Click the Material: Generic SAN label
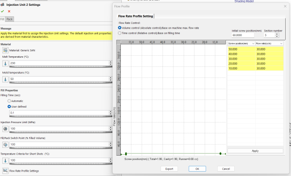Viewport: 291px width, 176px height. click(22, 50)
